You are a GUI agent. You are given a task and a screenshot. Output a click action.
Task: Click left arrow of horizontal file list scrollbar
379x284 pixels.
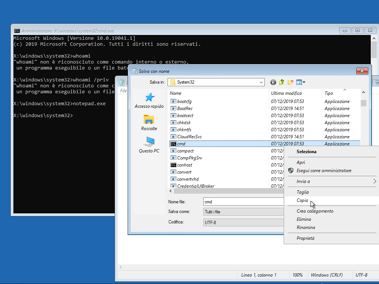tap(171, 191)
